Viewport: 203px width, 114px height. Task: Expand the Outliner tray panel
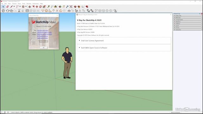click(x=187, y=24)
